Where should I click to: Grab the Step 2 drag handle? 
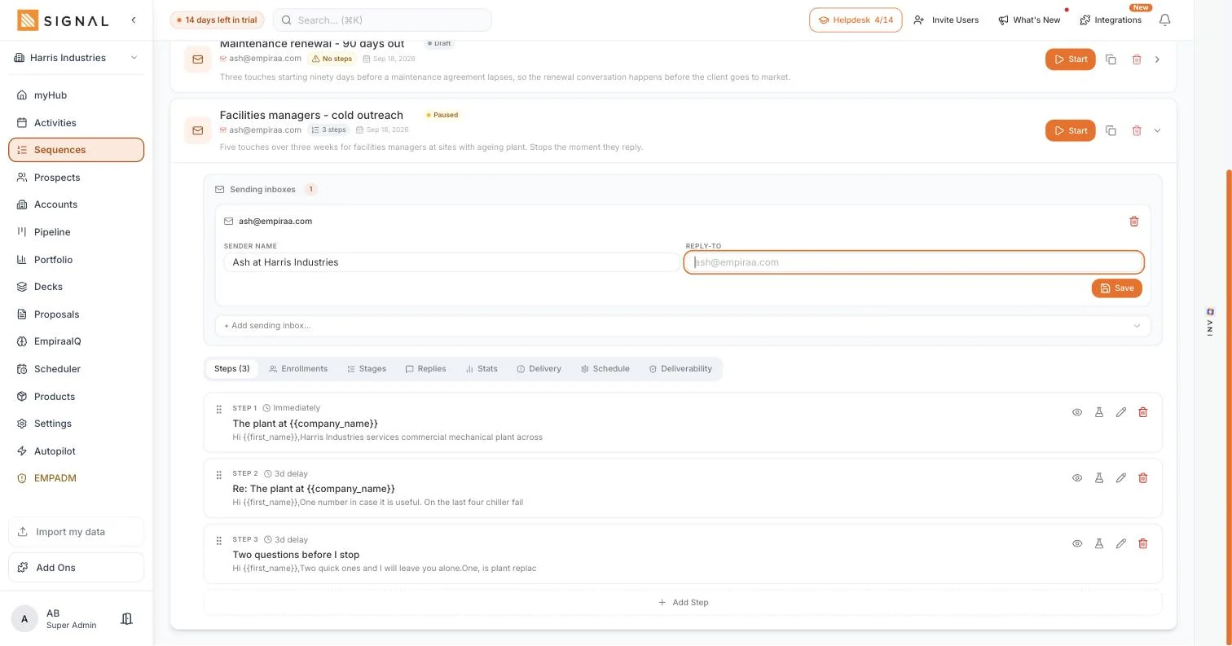tap(218, 475)
